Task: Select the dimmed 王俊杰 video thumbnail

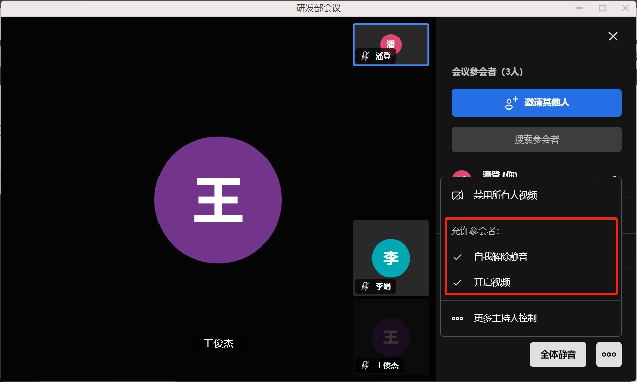Action: [390, 336]
